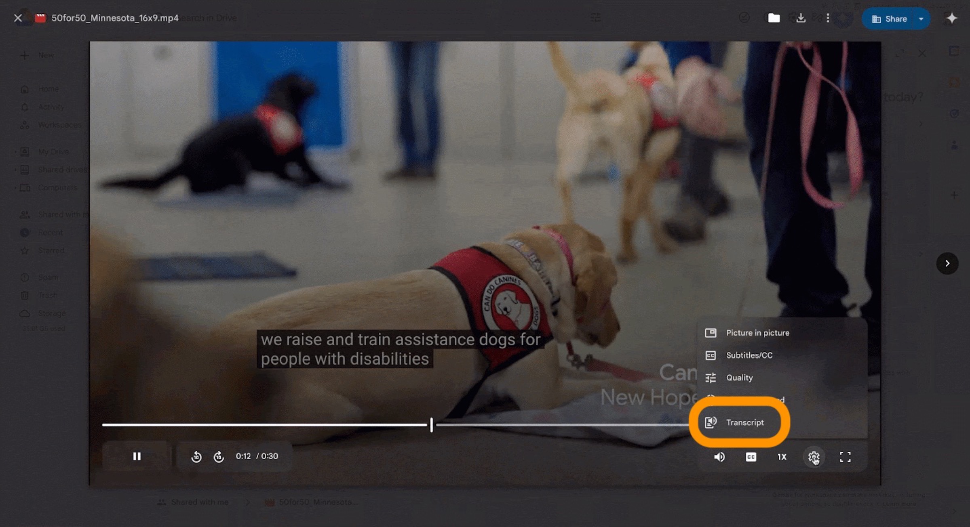The height and width of the screenshot is (527, 970).
Task: Enter fullscreen mode
Action: (x=845, y=457)
